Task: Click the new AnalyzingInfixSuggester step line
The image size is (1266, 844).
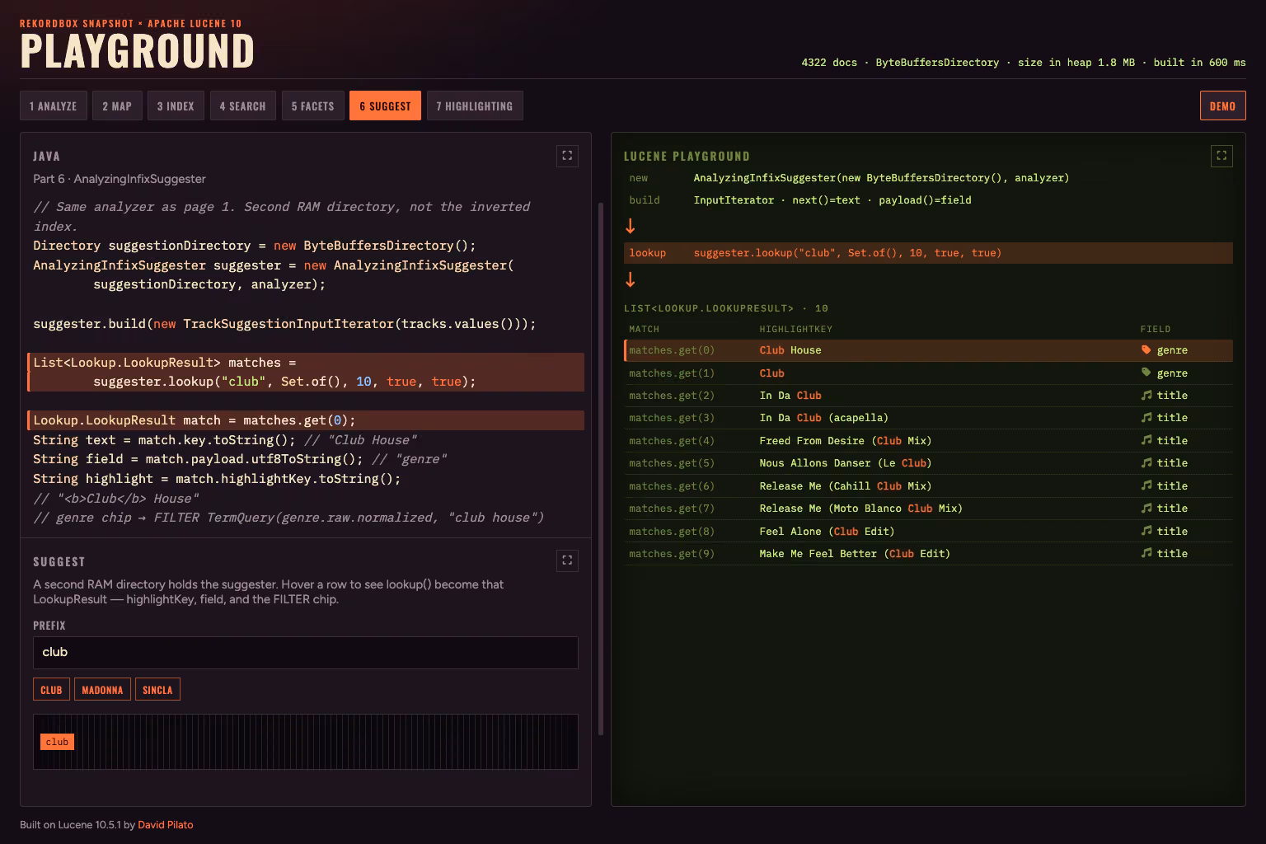Action: (928, 178)
